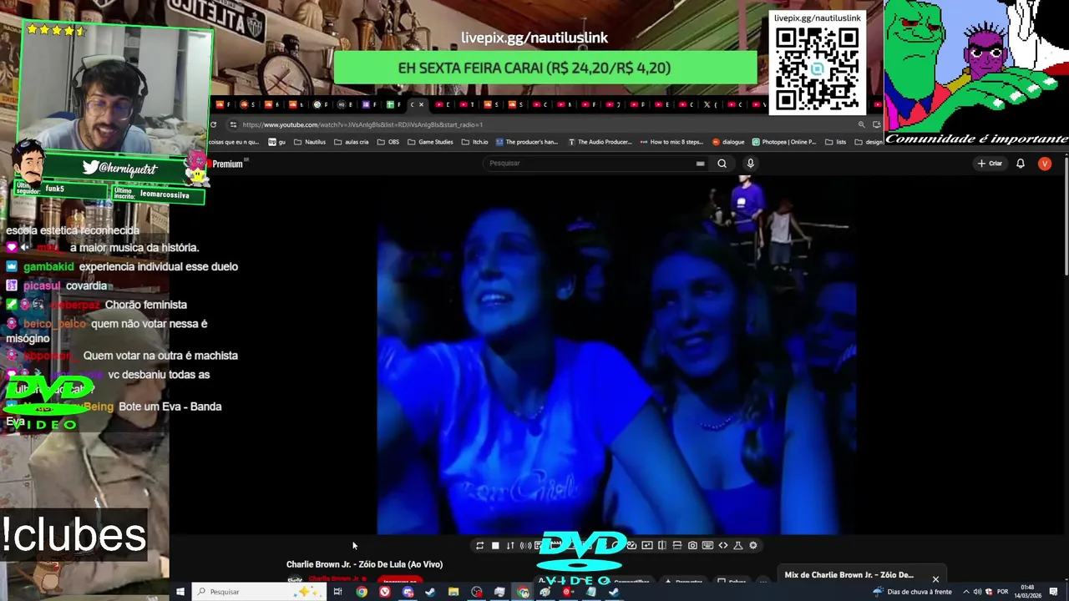
Task: Open Discord from the taskbar
Action: 408,592
